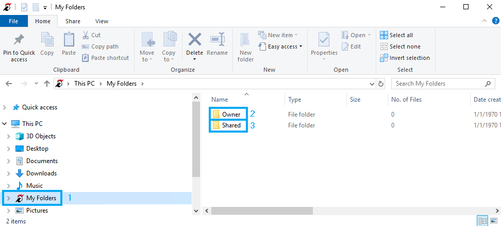Image resolution: width=501 pixels, height=226 pixels.
Task: Click the navigation pane scroll down arrow
Action: tap(196, 211)
